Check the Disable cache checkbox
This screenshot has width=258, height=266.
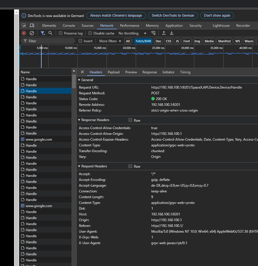pyautogui.click(x=90, y=33)
